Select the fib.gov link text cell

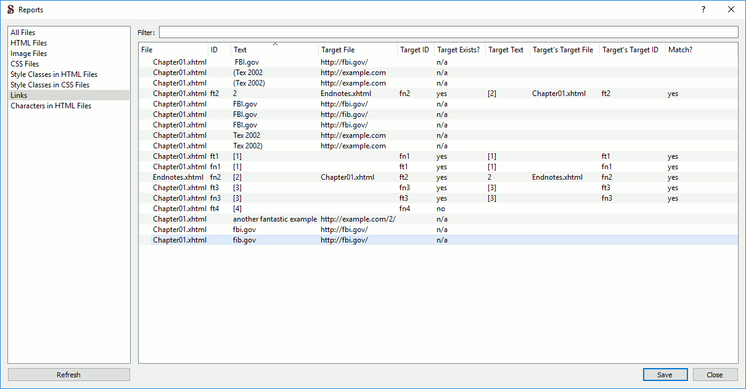(x=244, y=240)
